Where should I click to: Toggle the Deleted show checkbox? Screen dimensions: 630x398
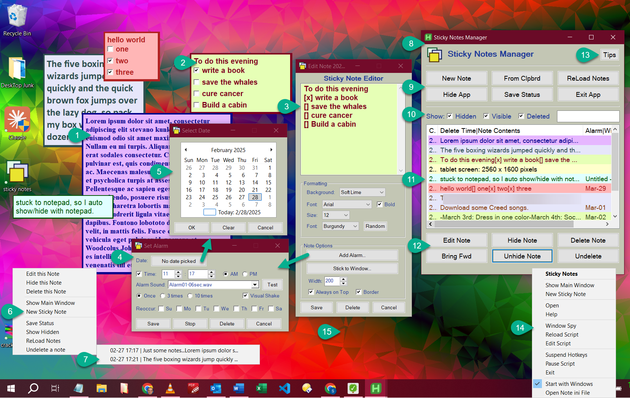[521, 116]
